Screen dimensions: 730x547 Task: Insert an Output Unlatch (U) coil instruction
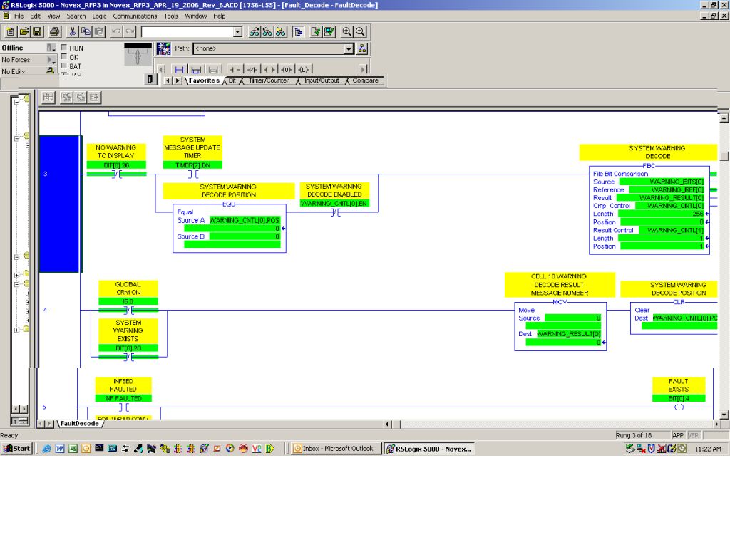click(287, 69)
